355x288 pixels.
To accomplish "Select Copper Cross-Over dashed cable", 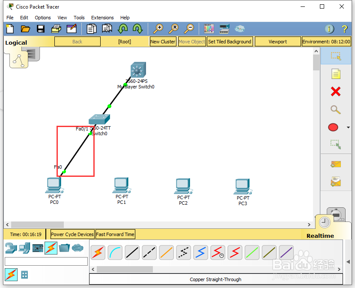I will 149,252.
